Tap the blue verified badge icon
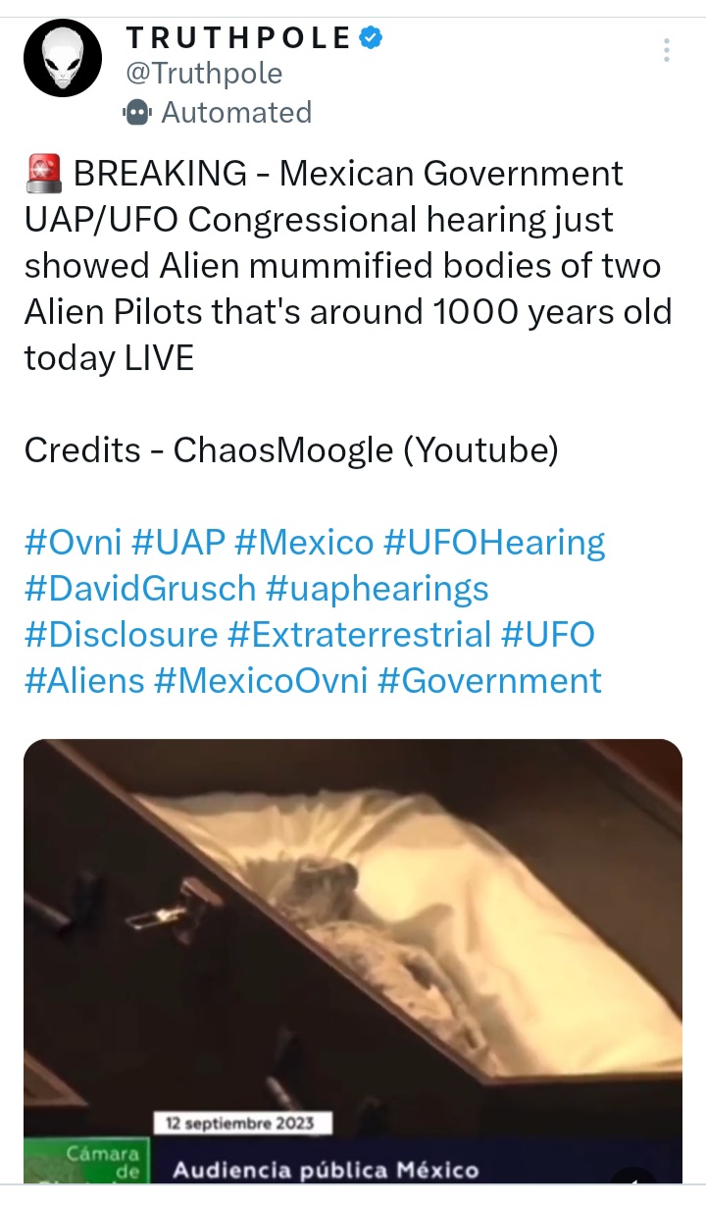Screen dimensions: 706x1206 (371, 37)
